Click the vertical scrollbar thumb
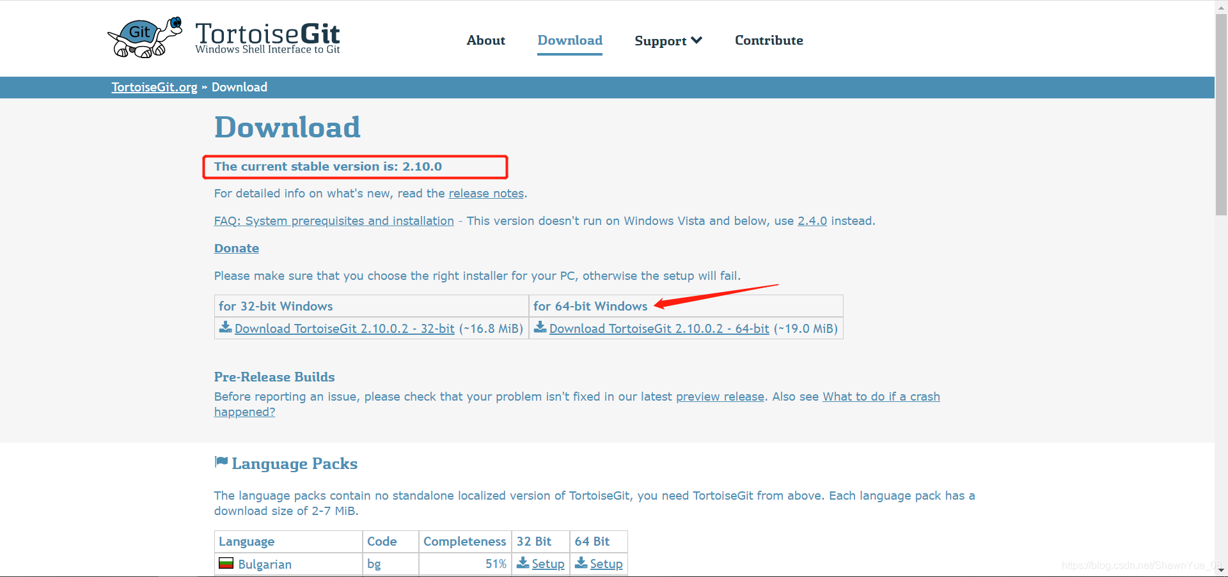The width and height of the screenshot is (1228, 577). coord(1221,114)
